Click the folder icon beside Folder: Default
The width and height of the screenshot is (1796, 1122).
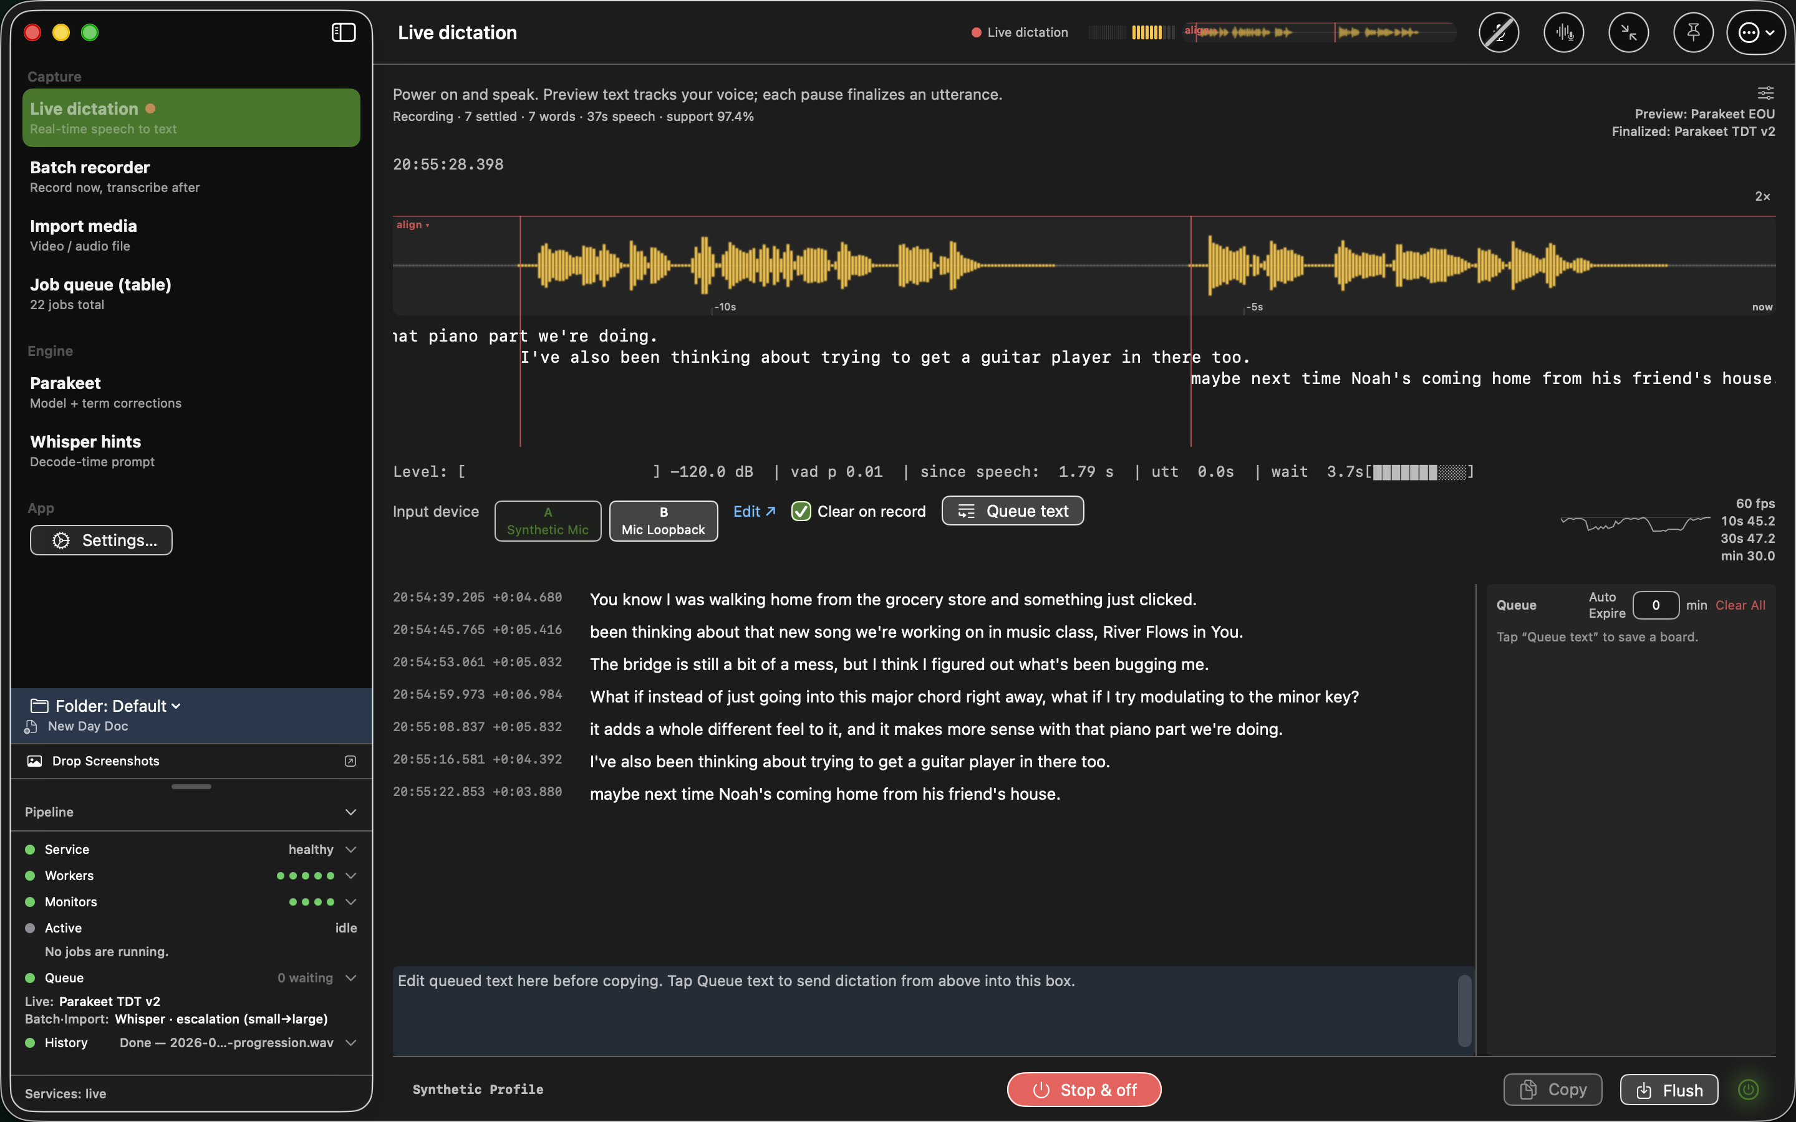(39, 706)
